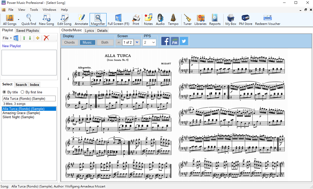Select Amazing Grace (Sample) in song list
Viewport: 313px width, 189px height.
tap(21, 113)
